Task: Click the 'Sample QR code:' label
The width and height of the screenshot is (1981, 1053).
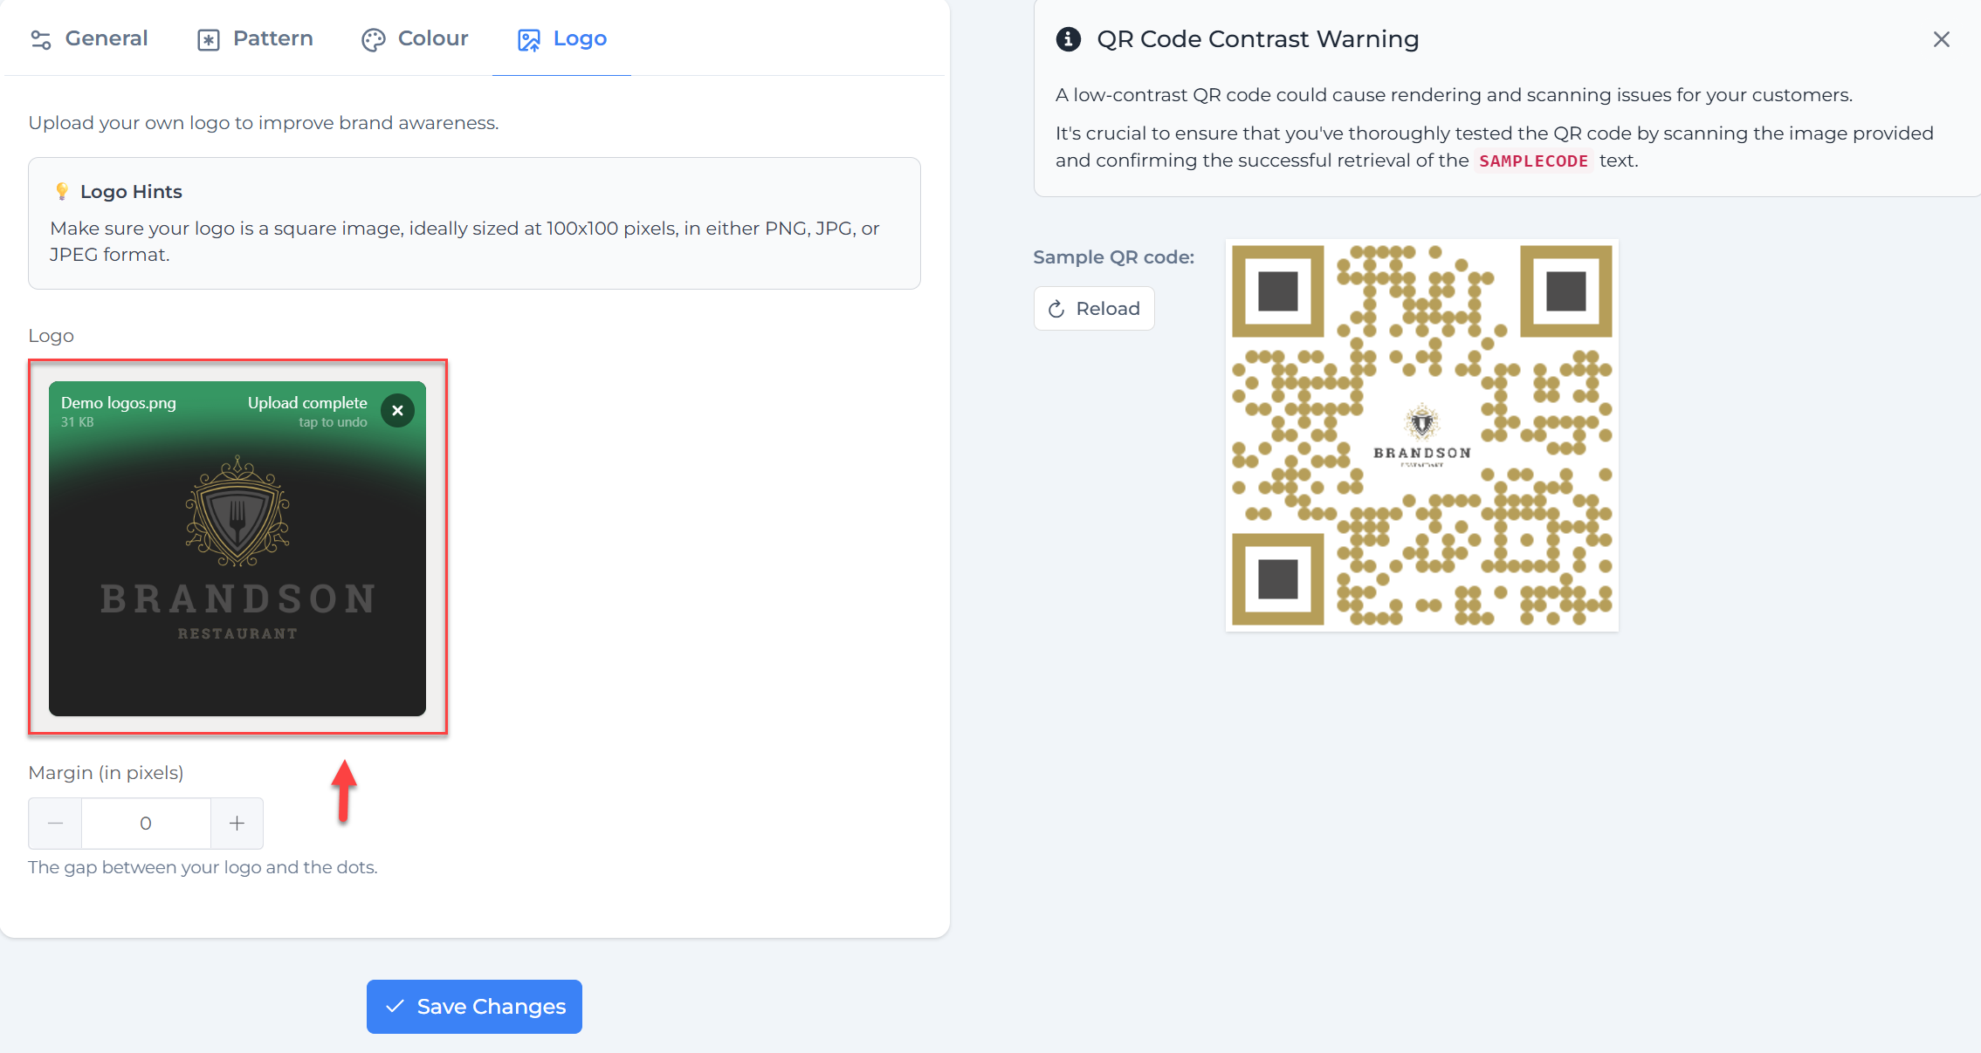Action: (x=1113, y=257)
